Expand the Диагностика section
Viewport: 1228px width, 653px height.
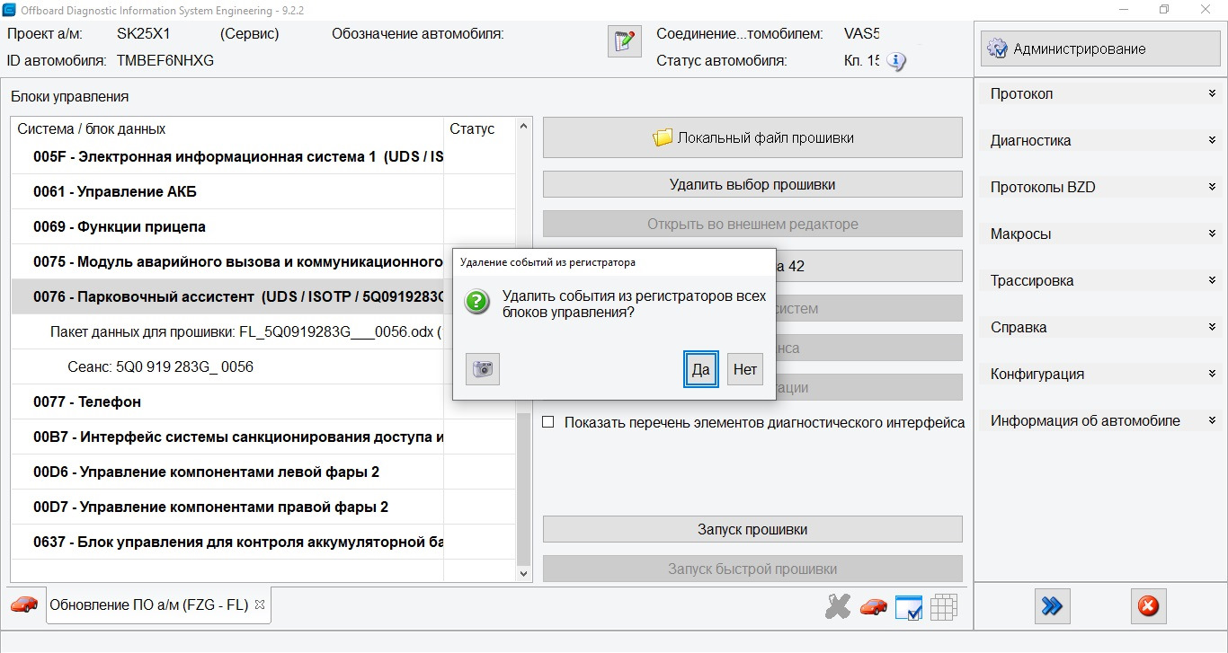click(x=1101, y=140)
